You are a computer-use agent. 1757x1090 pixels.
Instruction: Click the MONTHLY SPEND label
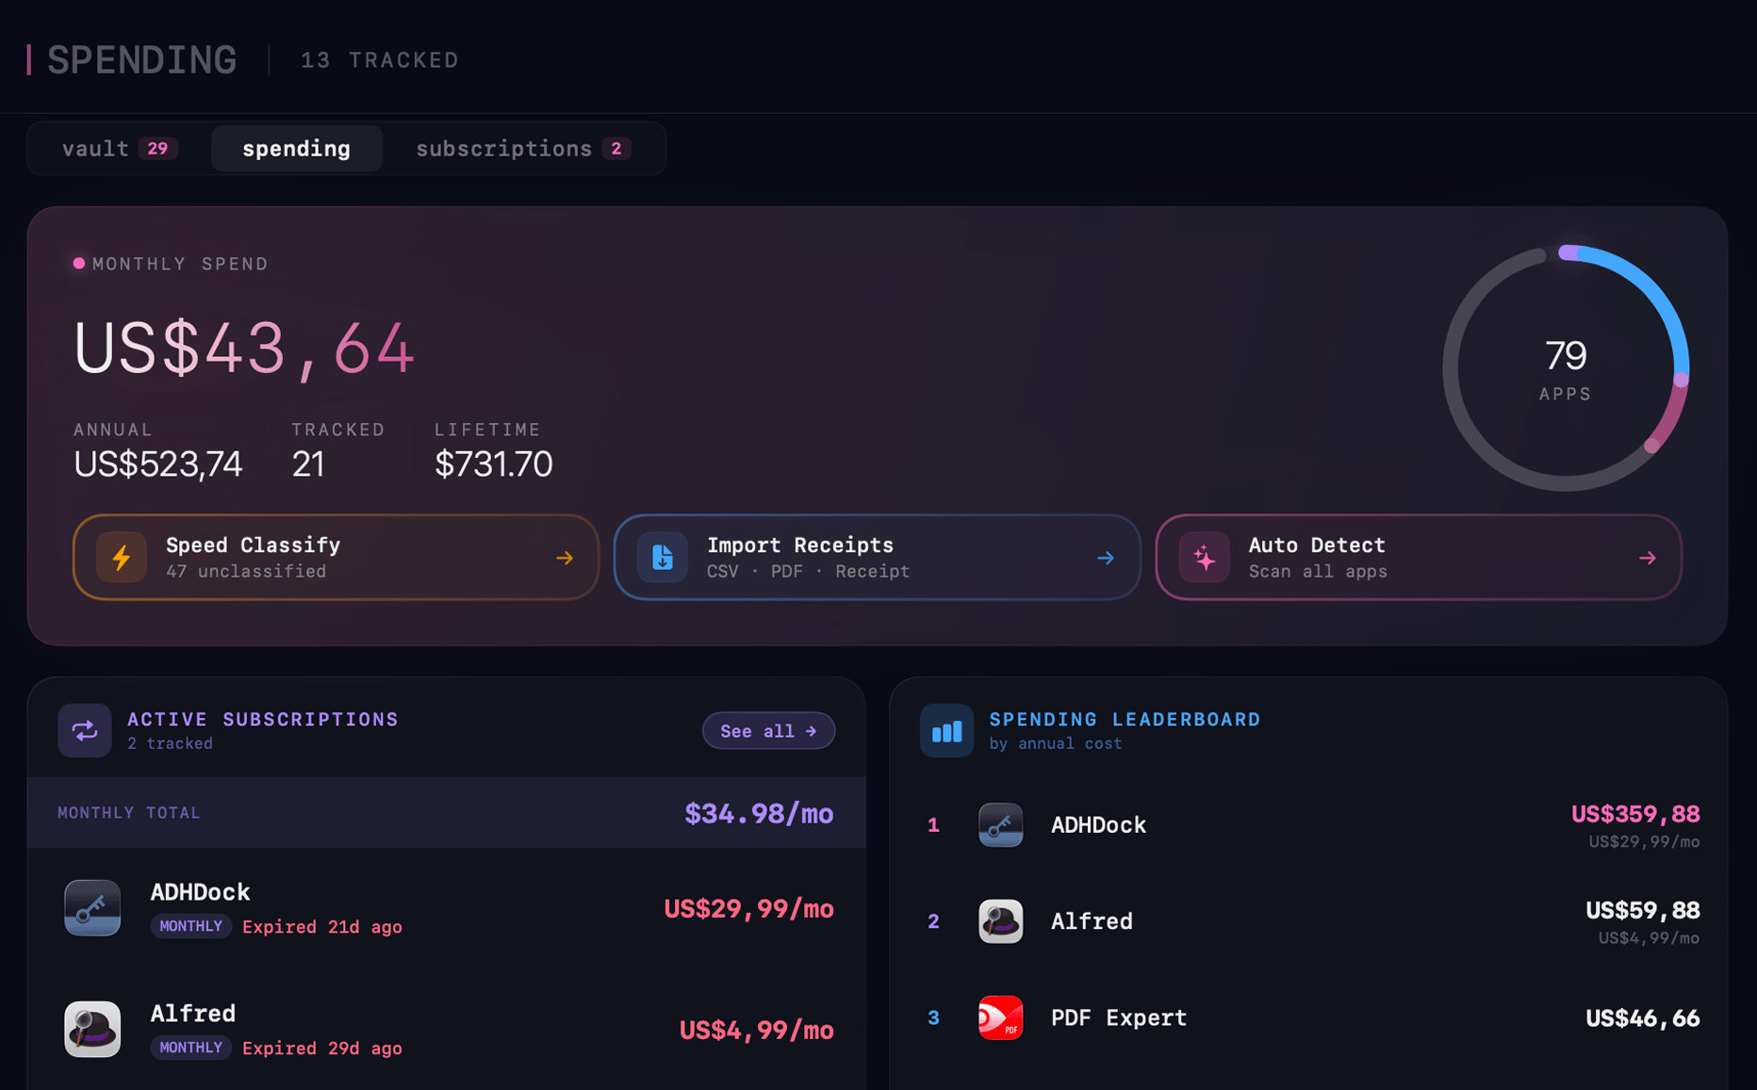click(x=180, y=265)
